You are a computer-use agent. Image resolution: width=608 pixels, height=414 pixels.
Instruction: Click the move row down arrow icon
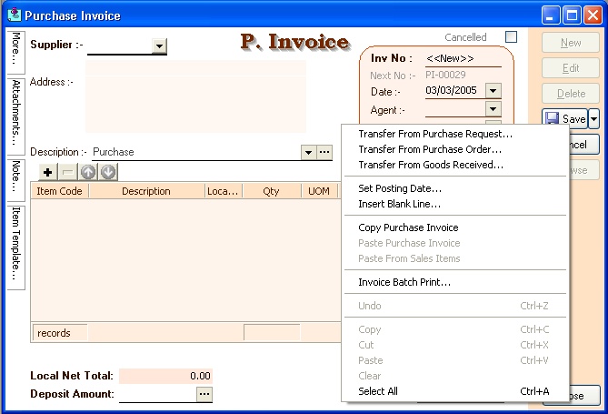108,172
